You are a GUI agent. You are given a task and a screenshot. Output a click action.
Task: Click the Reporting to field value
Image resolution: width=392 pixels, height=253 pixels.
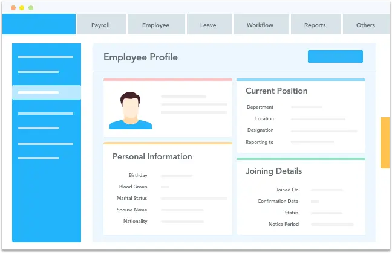pyautogui.click(x=312, y=142)
